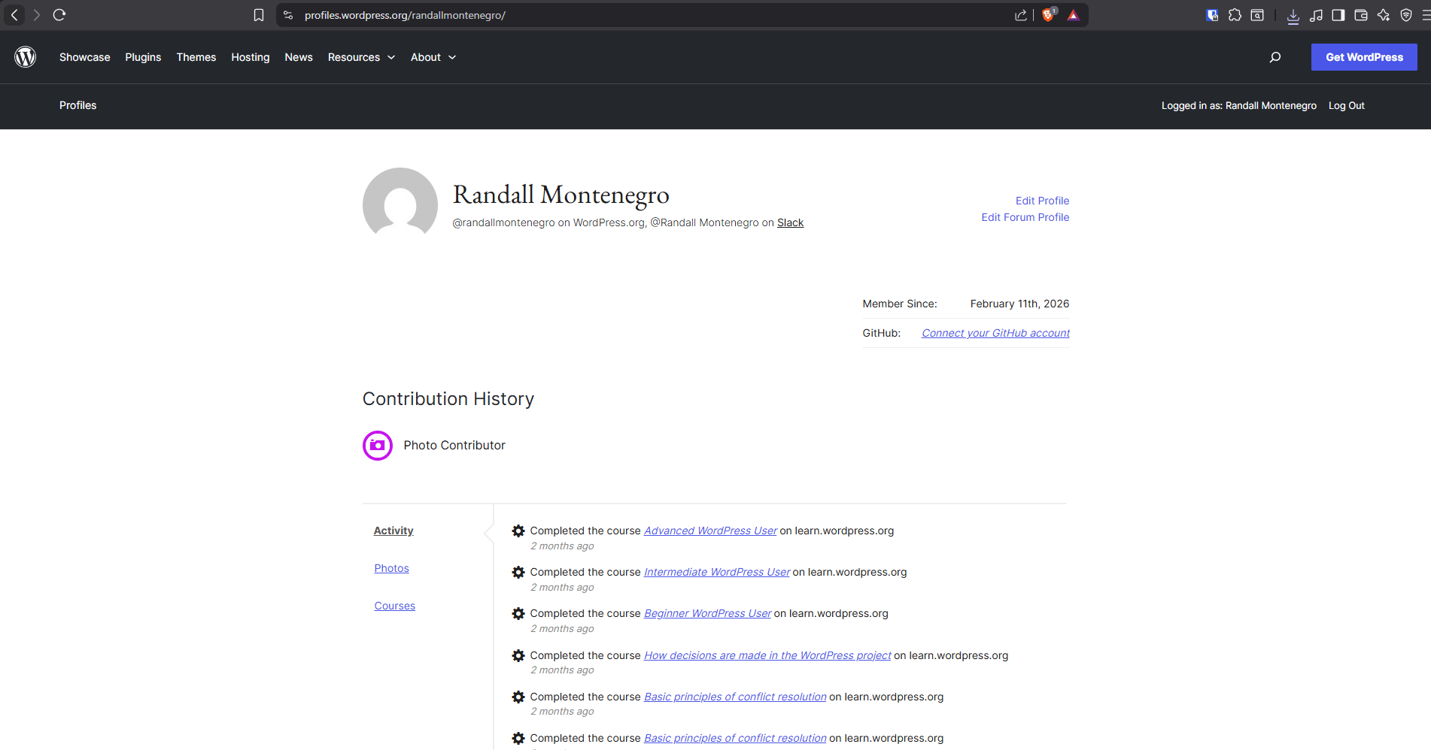
Task: Click gear icon beside Advanced WordPress User
Action: click(x=518, y=531)
